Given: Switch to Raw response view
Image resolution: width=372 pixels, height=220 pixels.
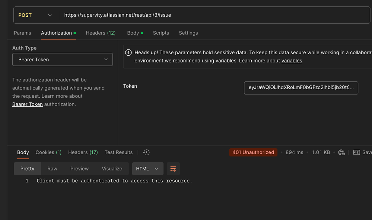Looking at the screenshot, I should pyautogui.click(x=52, y=168).
